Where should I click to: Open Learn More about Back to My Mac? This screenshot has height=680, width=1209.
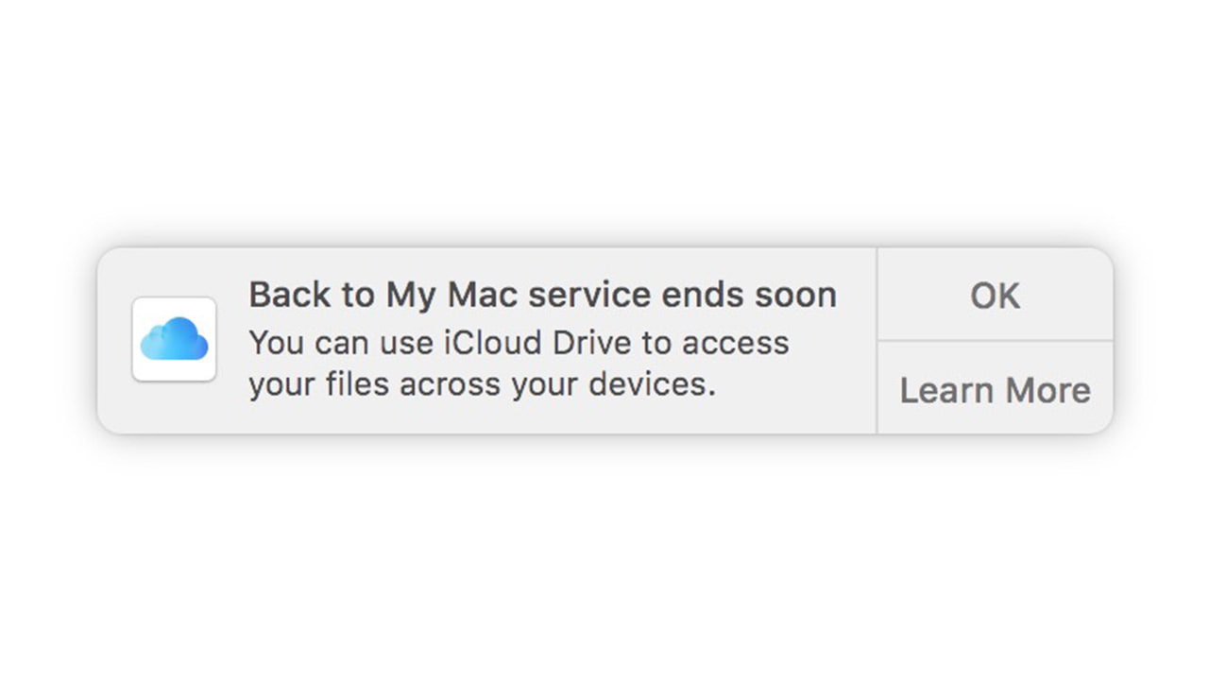pyautogui.click(x=995, y=389)
